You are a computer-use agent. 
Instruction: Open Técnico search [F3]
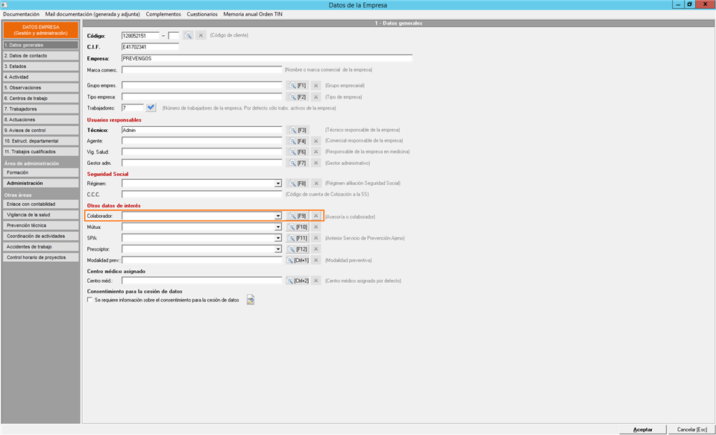(298, 131)
